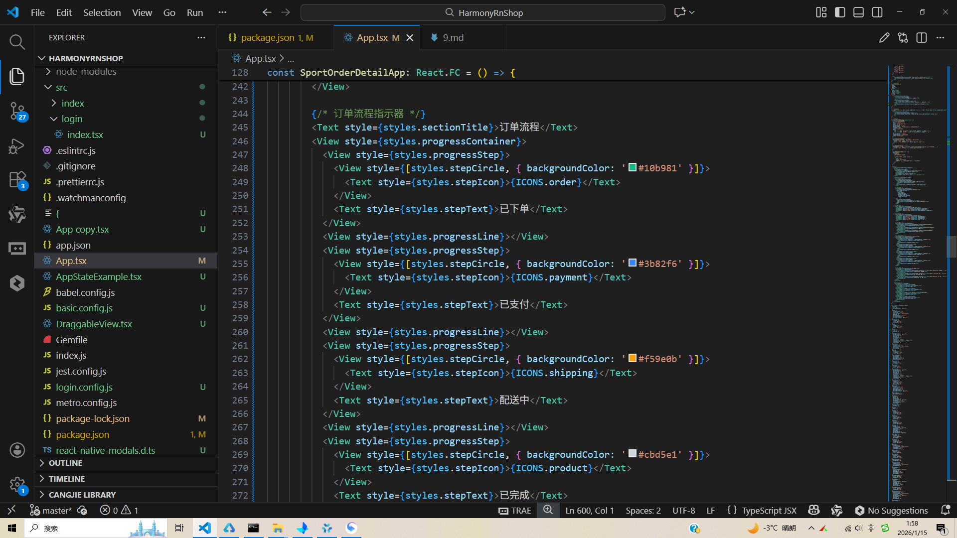Toggle the Primary Side Bar visibility

tap(840, 12)
